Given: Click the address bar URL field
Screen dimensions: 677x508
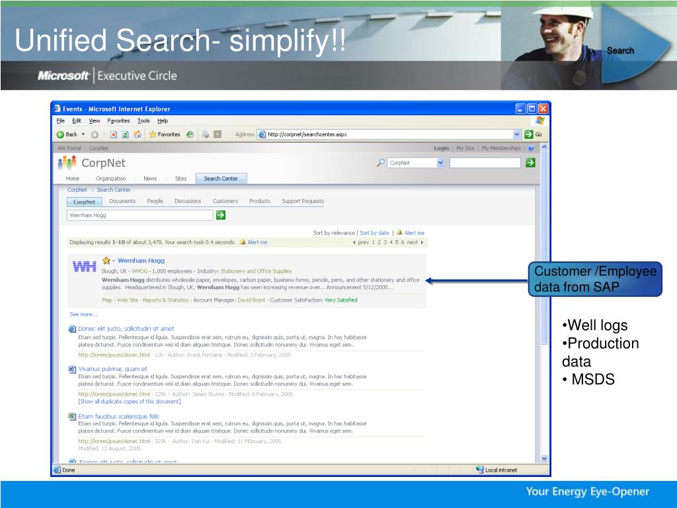Looking at the screenshot, I should 389,134.
